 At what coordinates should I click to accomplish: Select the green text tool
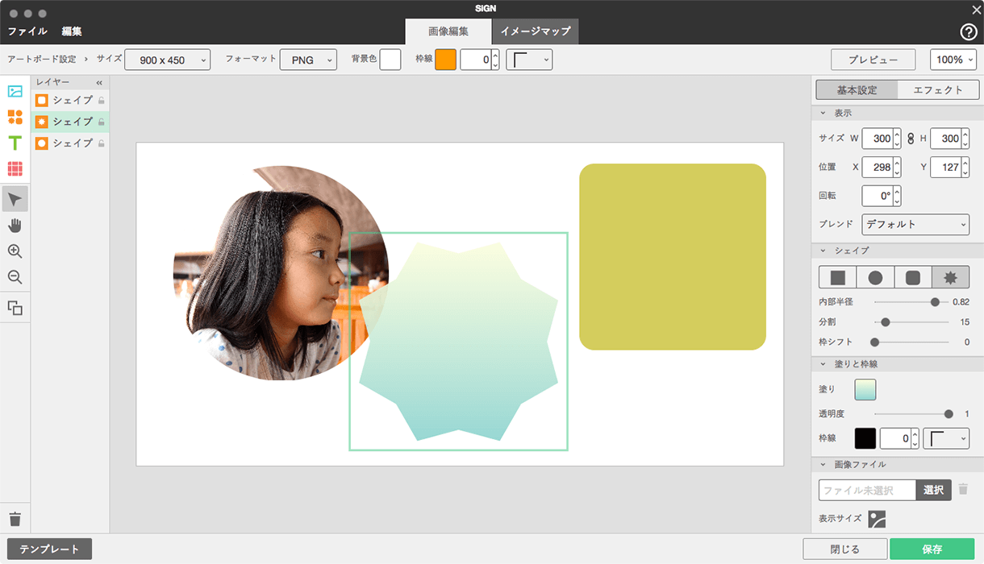pyautogui.click(x=15, y=143)
